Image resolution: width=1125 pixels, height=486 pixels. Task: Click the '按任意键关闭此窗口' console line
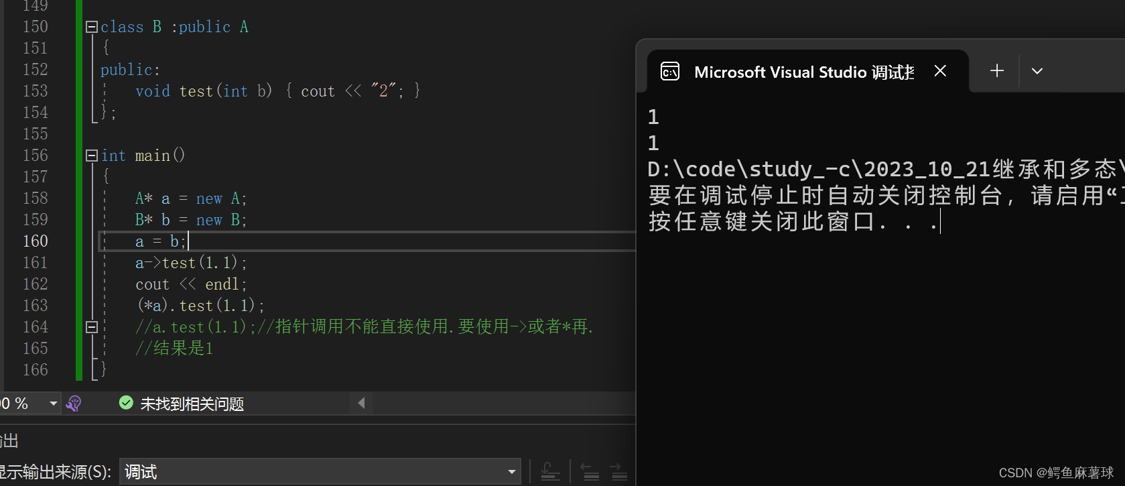tap(794, 221)
